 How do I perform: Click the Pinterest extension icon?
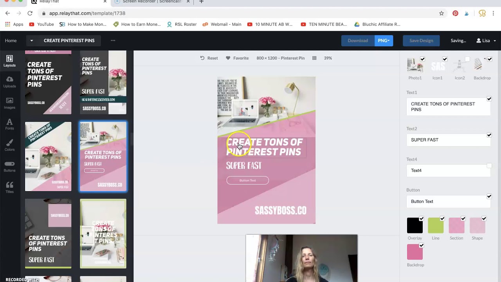tap(455, 13)
